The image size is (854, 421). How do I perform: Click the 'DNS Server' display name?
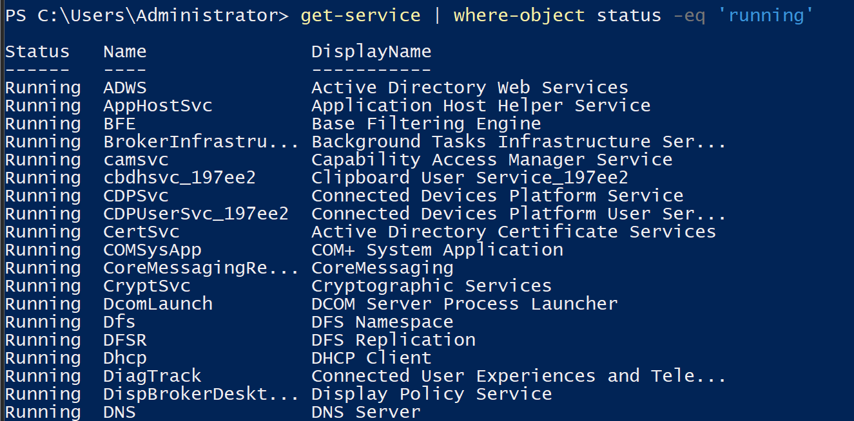click(366, 412)
